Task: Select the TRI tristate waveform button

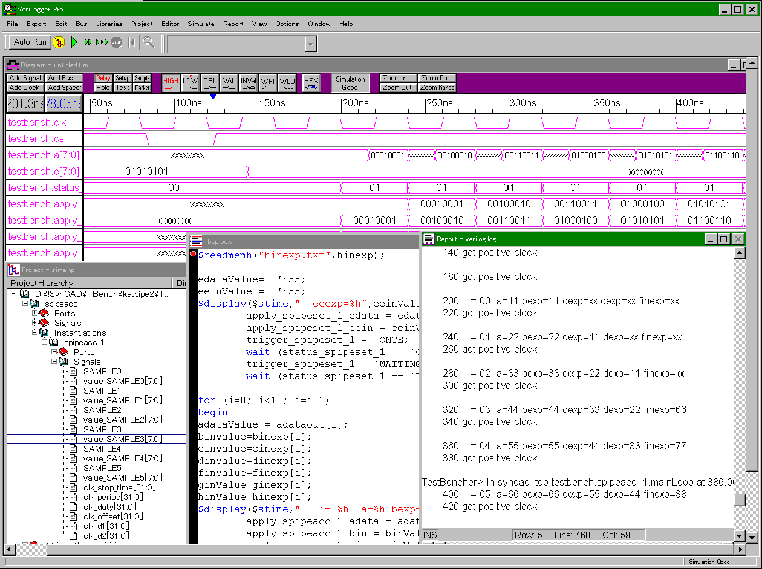Action: (209, 83)
